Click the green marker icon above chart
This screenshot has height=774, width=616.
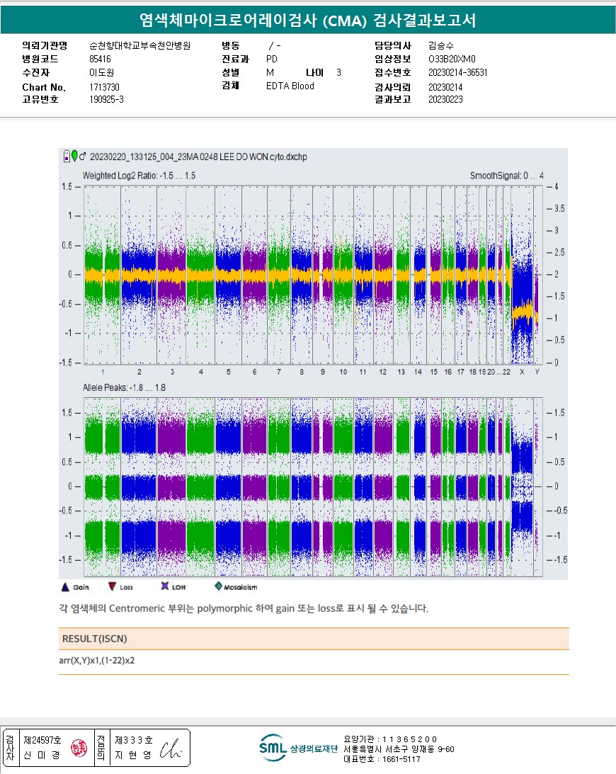coord(74,156)
